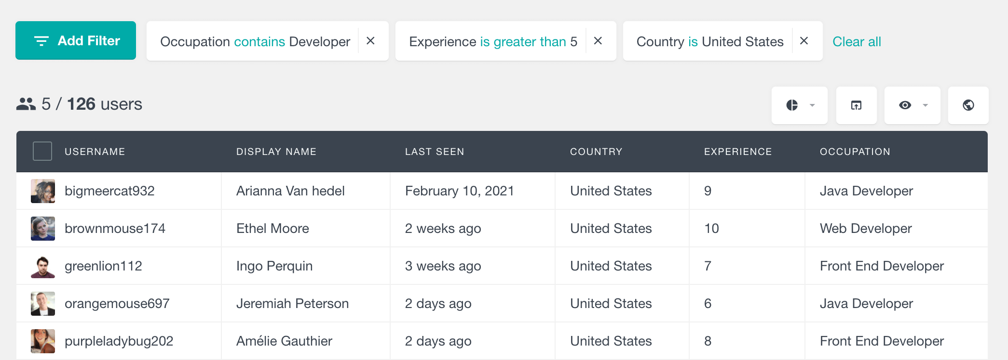This screenshot has width=1008, height=360.
Task: Select purpleladybug202 avatar image
Action: pos(43,341)
